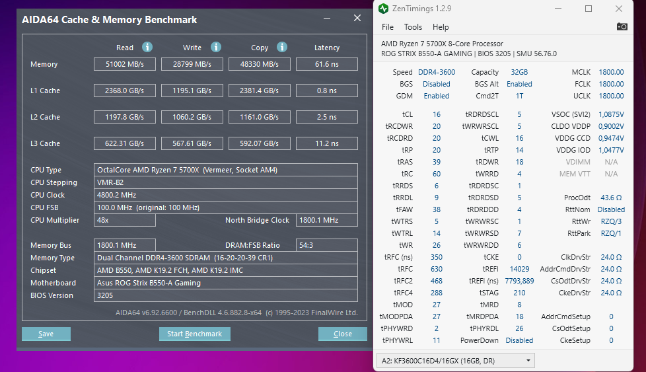
Task: Click L3 Cache Copy value 592.07 GB/s
Action: (260, 143)
